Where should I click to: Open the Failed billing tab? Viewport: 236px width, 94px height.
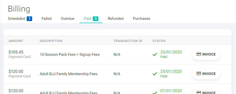(x=46, y=19)
